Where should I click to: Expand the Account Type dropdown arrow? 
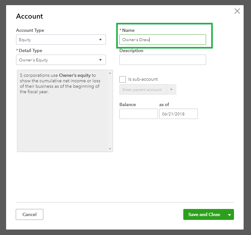[x=100, y=40]
